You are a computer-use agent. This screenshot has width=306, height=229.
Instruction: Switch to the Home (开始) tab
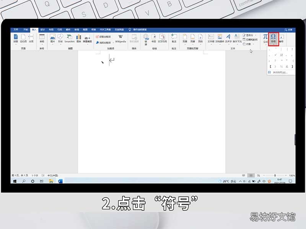(26, 30)
